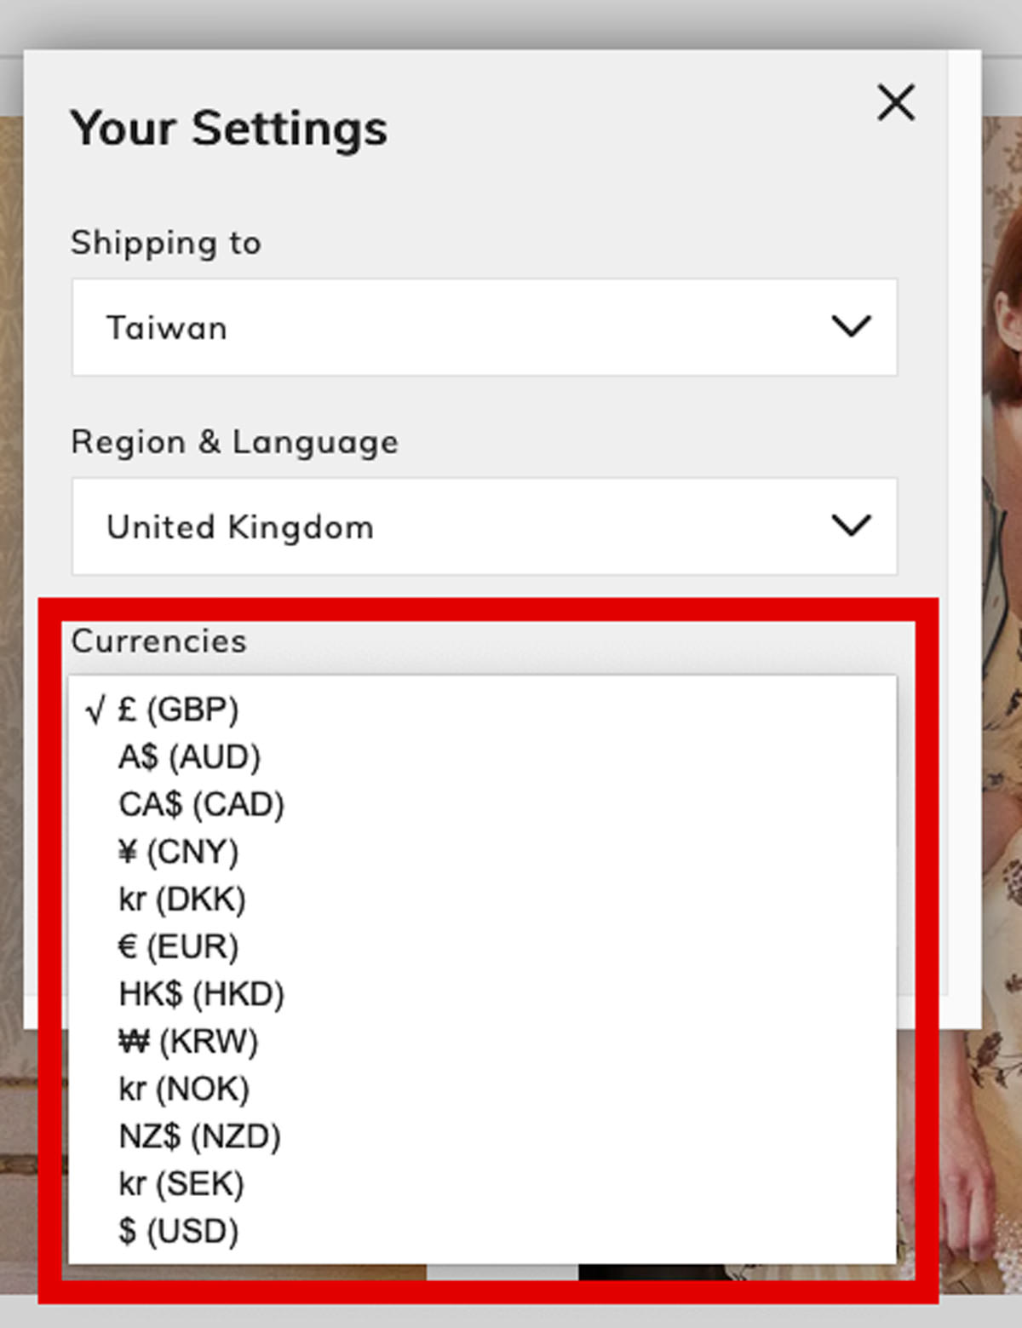The width and height of the screenshot is (1022, 1328).
Task: Select kr (NOK) Norwegian krone
Action: (x=183, y=1089)
